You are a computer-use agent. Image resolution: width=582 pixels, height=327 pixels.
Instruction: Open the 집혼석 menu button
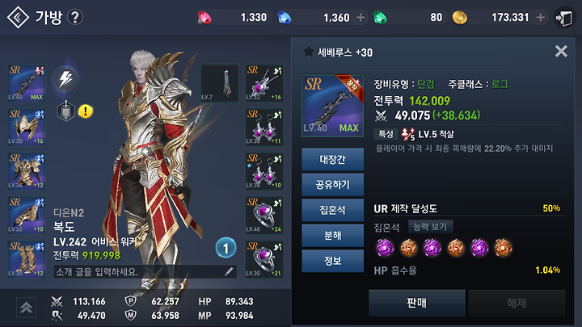[x=332, y=210]
